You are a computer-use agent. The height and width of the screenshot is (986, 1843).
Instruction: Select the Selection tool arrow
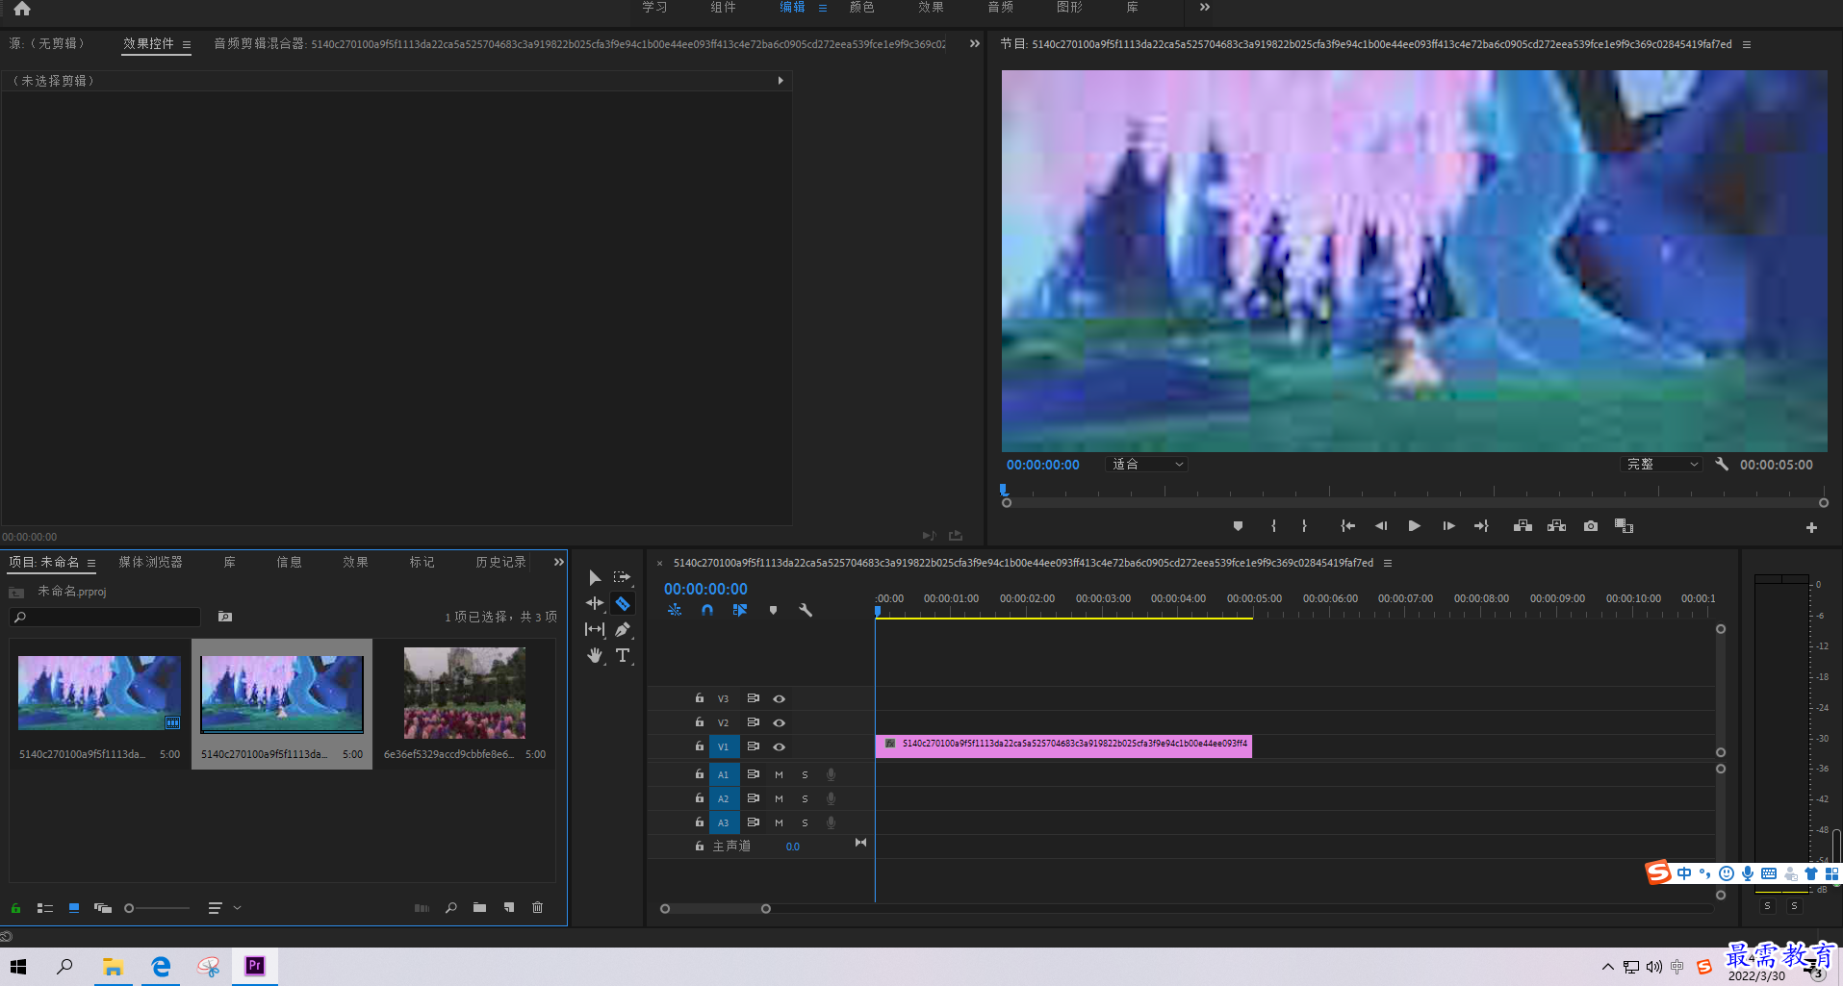click(x=595, y=577)
